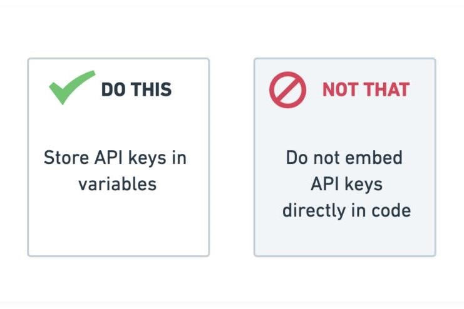This screenshot has height=309, width=464.
Task: Click the word "directly" in the right card
Action: pos(314,211)
